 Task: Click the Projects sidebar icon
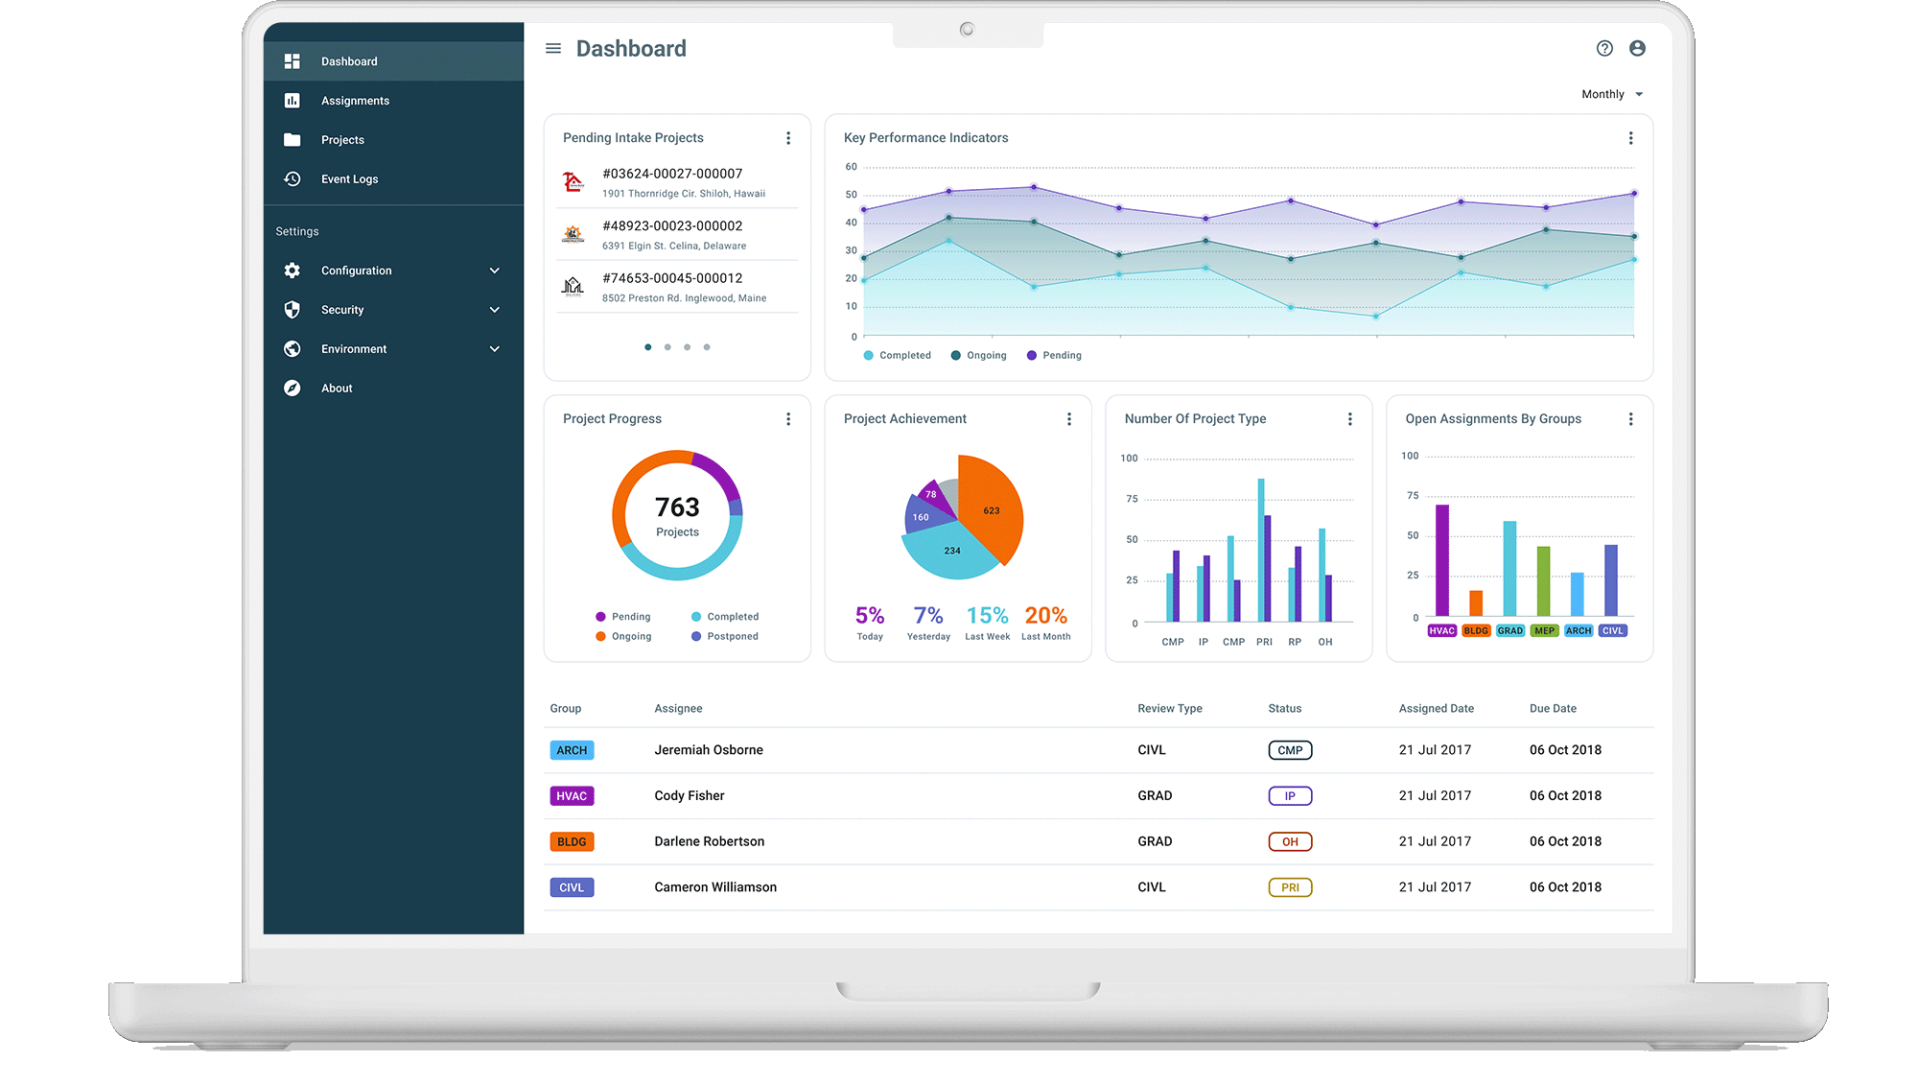point(292,138)
